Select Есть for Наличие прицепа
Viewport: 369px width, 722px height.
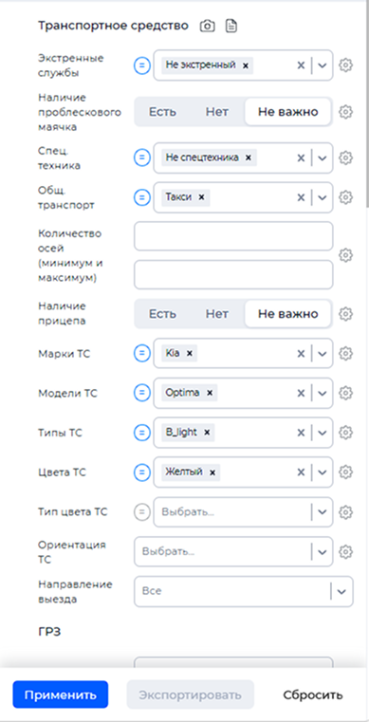coord(162,314)
